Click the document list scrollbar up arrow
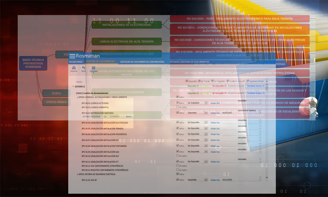Viewport: 328px width, 197px height. pyautogui.click(x=267, y=81)
